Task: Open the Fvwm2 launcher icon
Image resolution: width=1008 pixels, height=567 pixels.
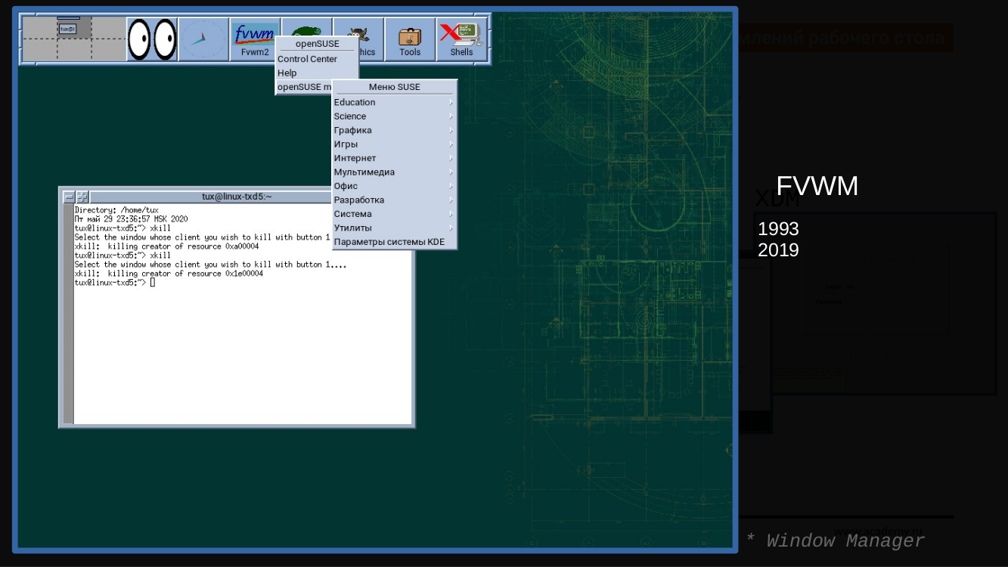Action: (x=255, y=39)
